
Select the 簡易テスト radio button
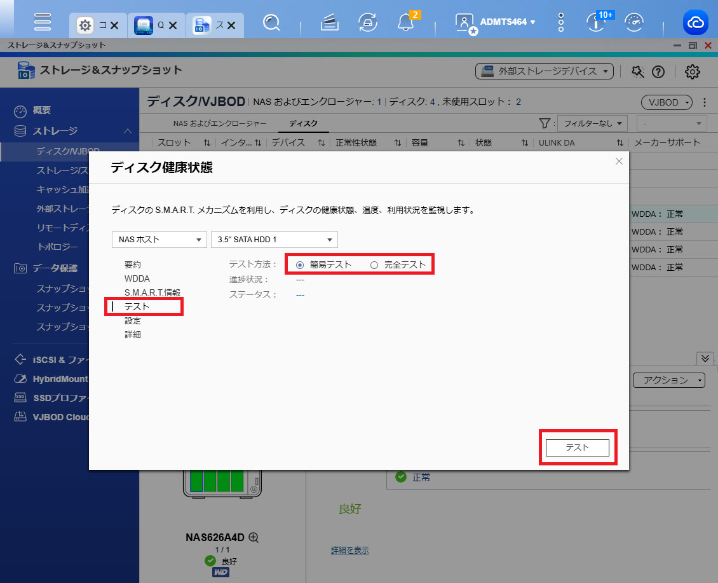click(x=300, y=265)
